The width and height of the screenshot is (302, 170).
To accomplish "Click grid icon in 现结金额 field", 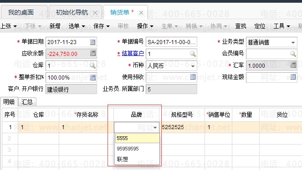I will coord(293,77).
